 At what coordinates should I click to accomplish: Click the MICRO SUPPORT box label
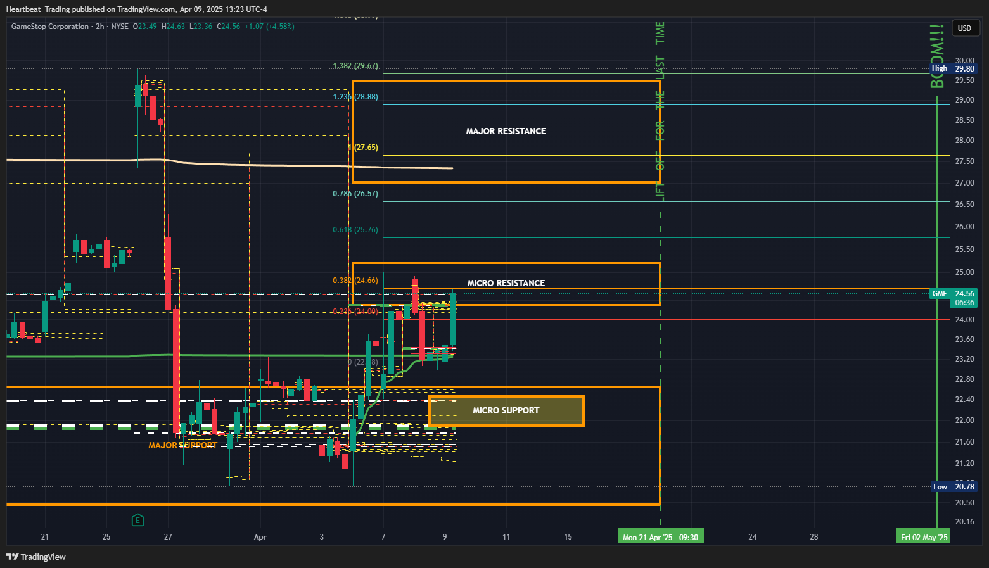point(506,410)
